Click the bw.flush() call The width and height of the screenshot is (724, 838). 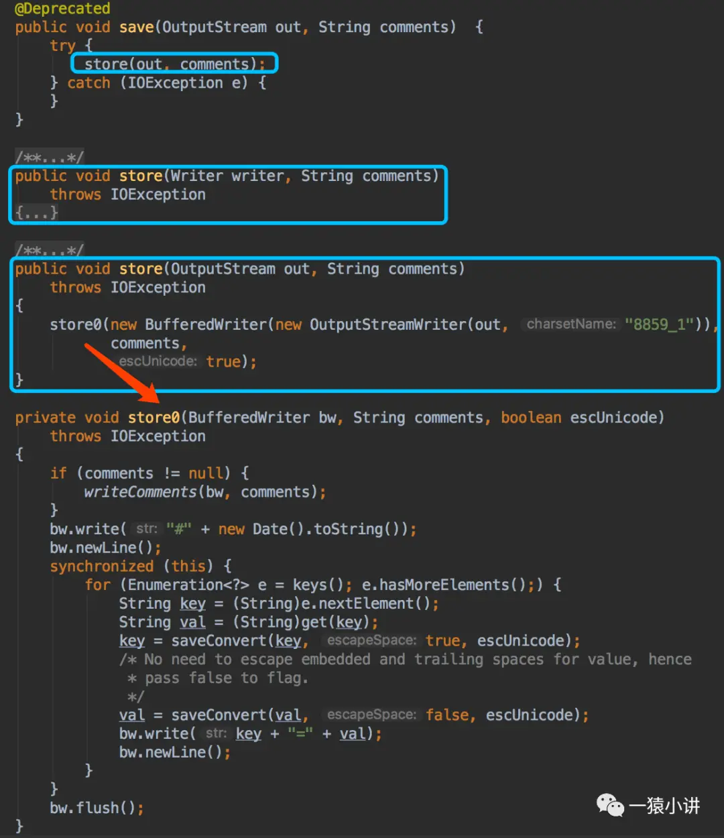97,809
